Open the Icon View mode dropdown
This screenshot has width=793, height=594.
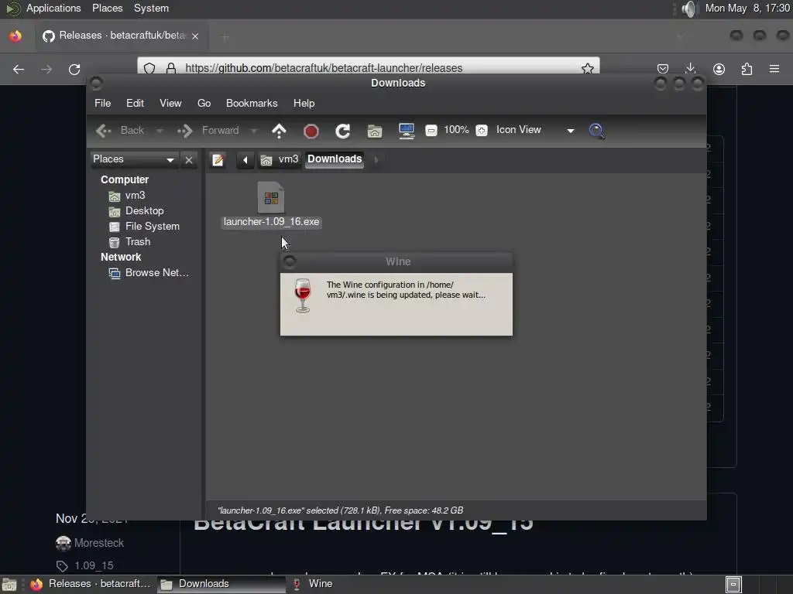click(x=535, y=130)
